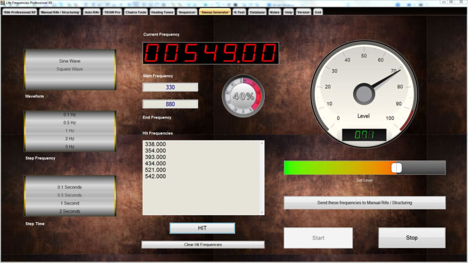Image resolution: width=468 pixels, height=263 pixels.
Task: Choose 5 Hz step frequency
Action: point(70,147)
